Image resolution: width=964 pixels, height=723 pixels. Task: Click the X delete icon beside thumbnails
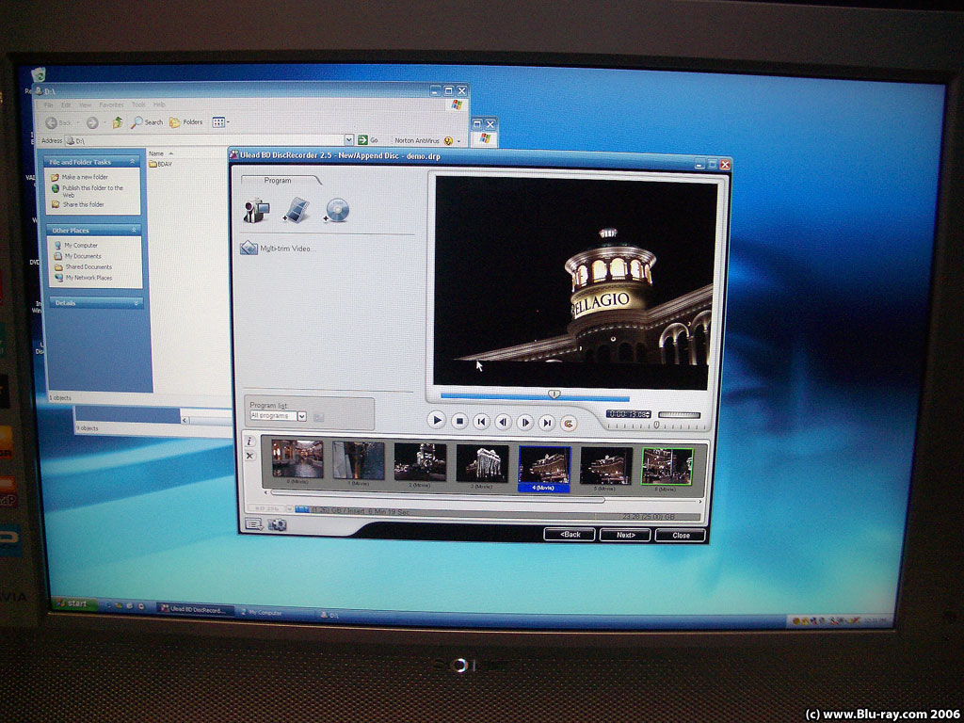tap(249, 456)
